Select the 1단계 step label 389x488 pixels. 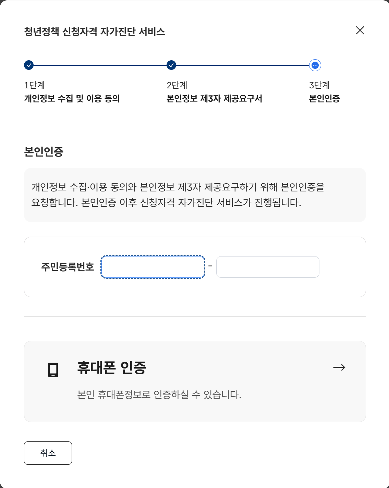point(34,85)
